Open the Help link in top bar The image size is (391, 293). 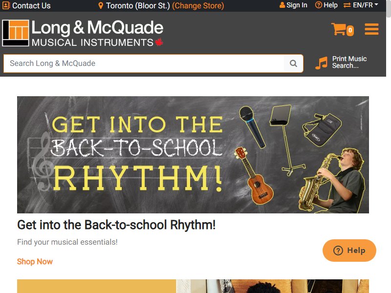point(326,5)
